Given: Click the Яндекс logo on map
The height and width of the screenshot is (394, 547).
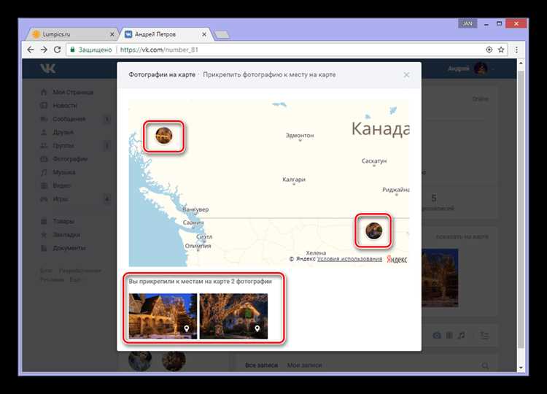Looking at the screenshot, I should click(x=397, y=259).
